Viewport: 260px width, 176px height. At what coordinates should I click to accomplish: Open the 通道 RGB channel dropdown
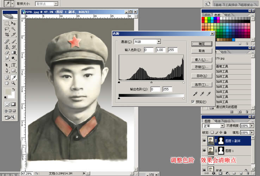[x=159, y=42]
